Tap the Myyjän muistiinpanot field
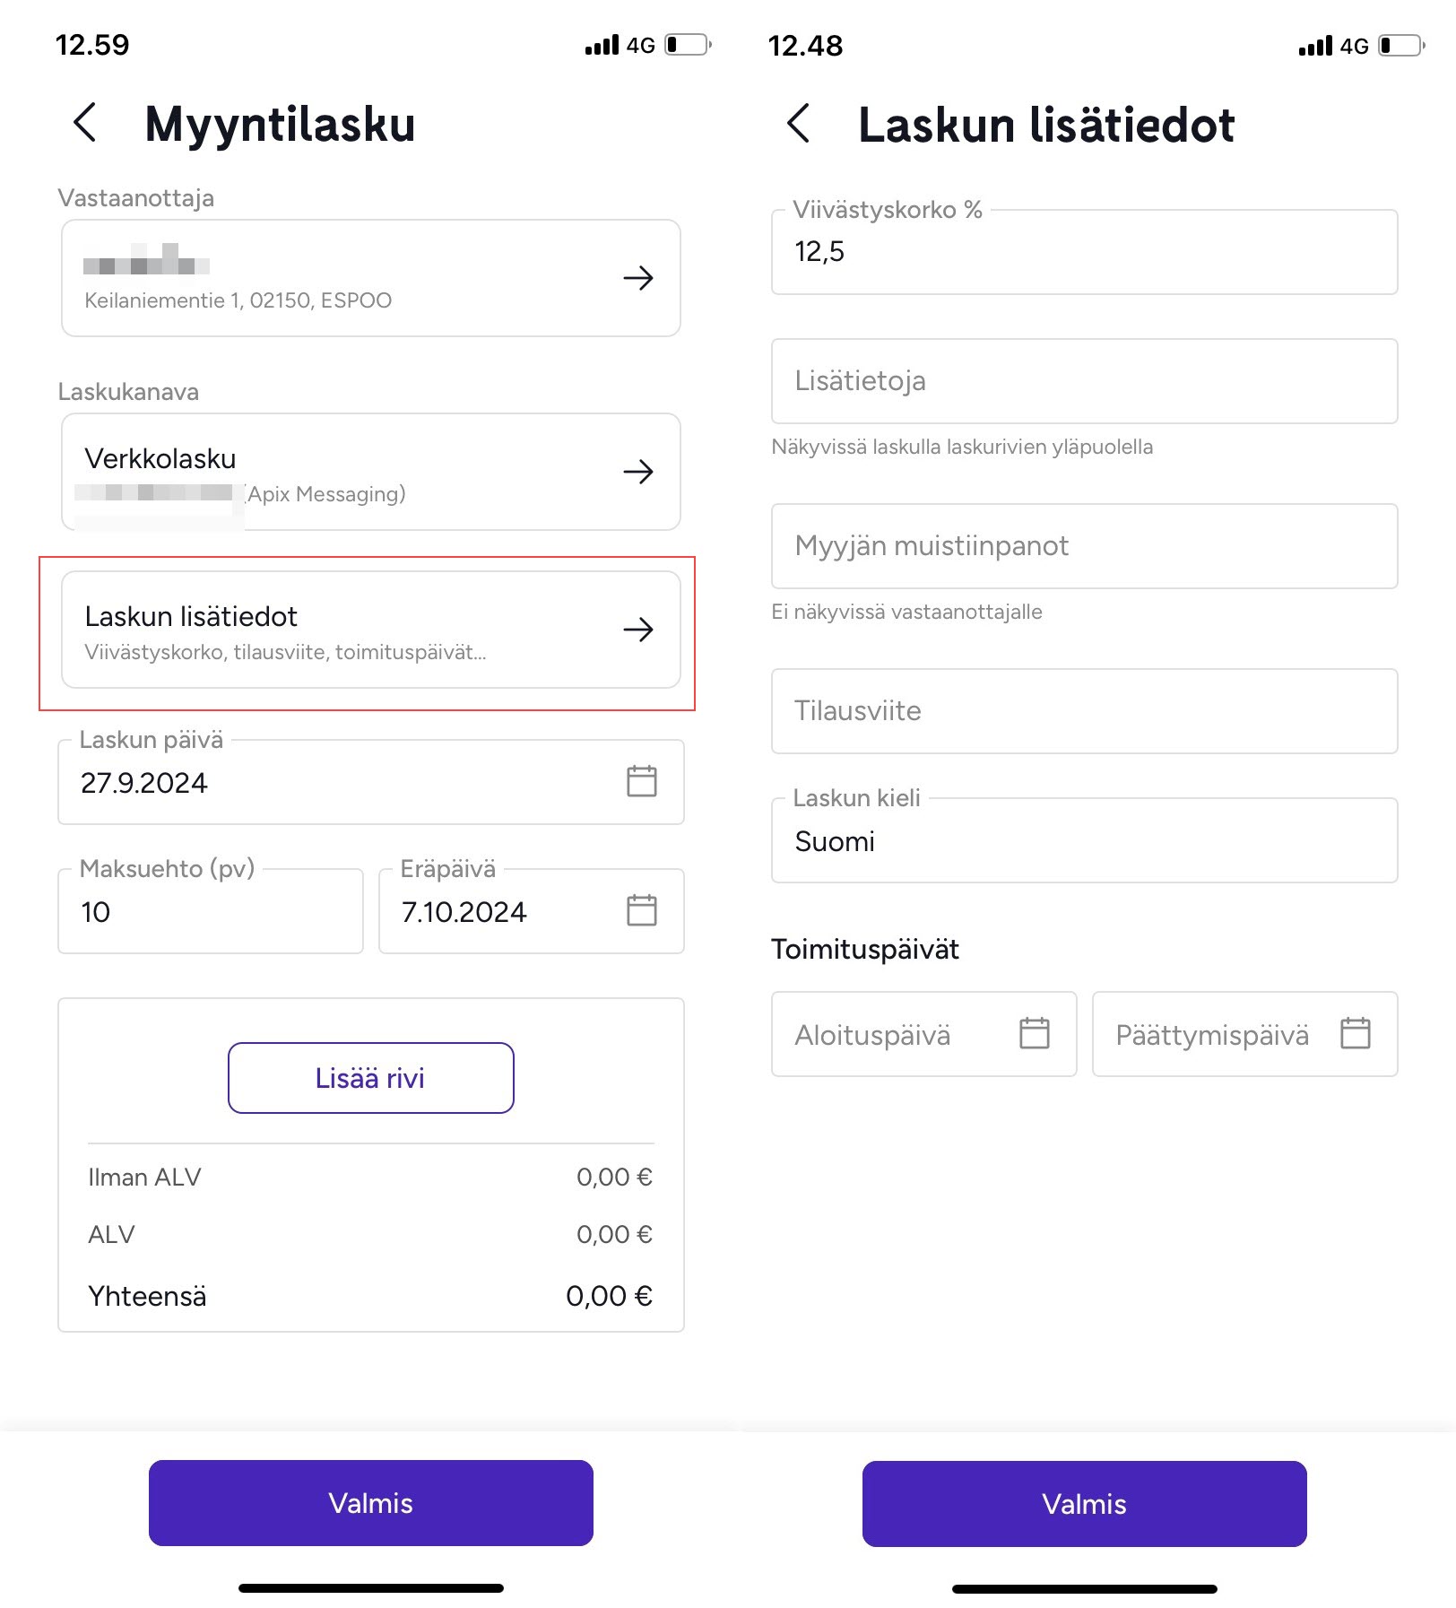 click(x=1083, y=546)
